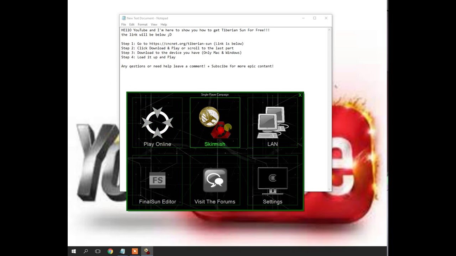Maximize the Notepad window

[315, 18]
